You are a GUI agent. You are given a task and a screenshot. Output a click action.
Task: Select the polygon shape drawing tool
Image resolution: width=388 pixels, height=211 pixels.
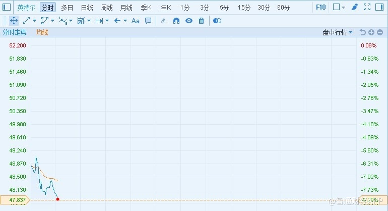(x=45, y=21)
